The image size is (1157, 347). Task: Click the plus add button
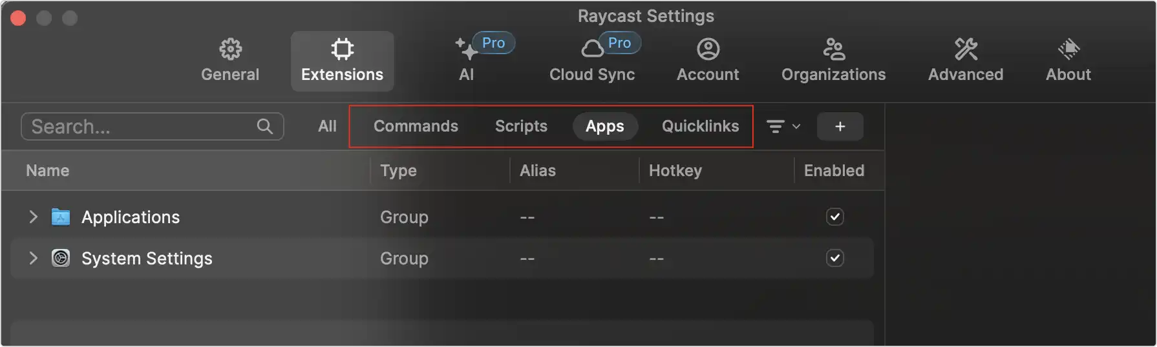(840, 126)
